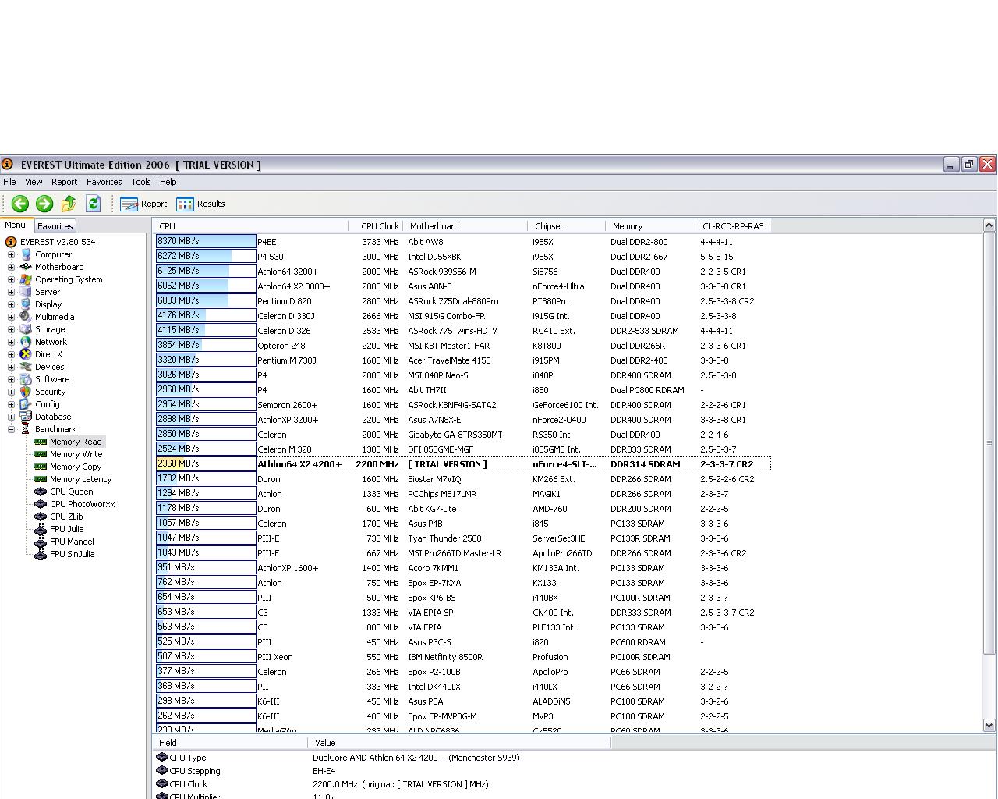This screenshot has height=799, width=998.
Task: Click the 2360 MB/s highlighted result bar
Action: tap(206, 464)
